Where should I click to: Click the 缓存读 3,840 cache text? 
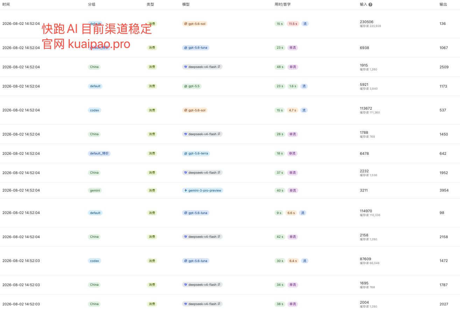coord(369,89)
